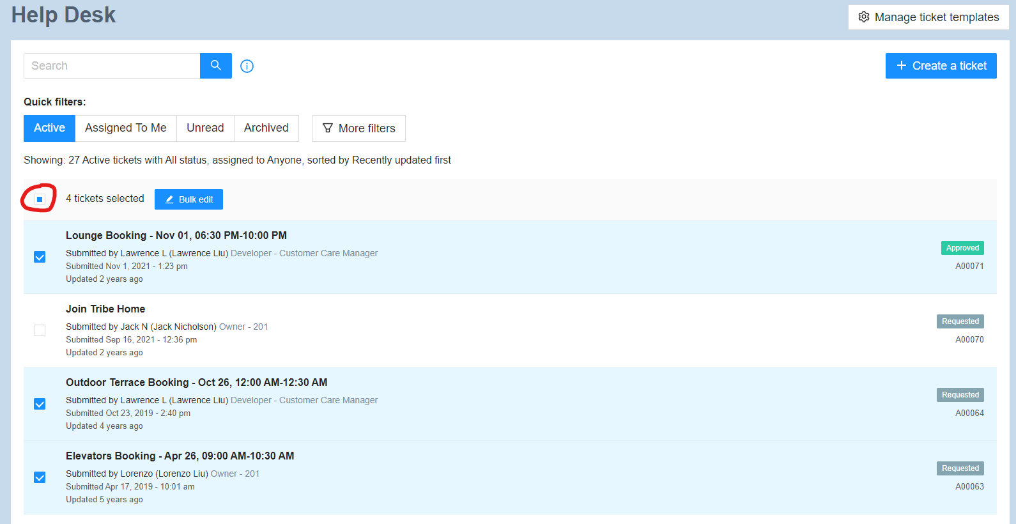
Task: Select the Unread quick filter
Action: pyautogui.click(x=205, y=128)
